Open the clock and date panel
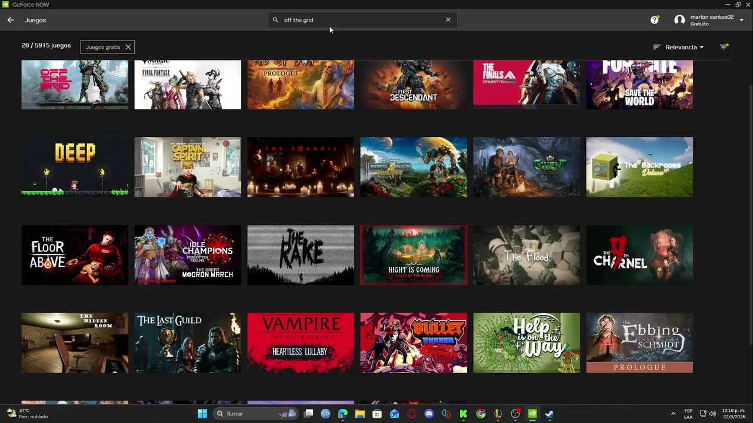Screen dimensions: 753x423 (x=733, y=414)
